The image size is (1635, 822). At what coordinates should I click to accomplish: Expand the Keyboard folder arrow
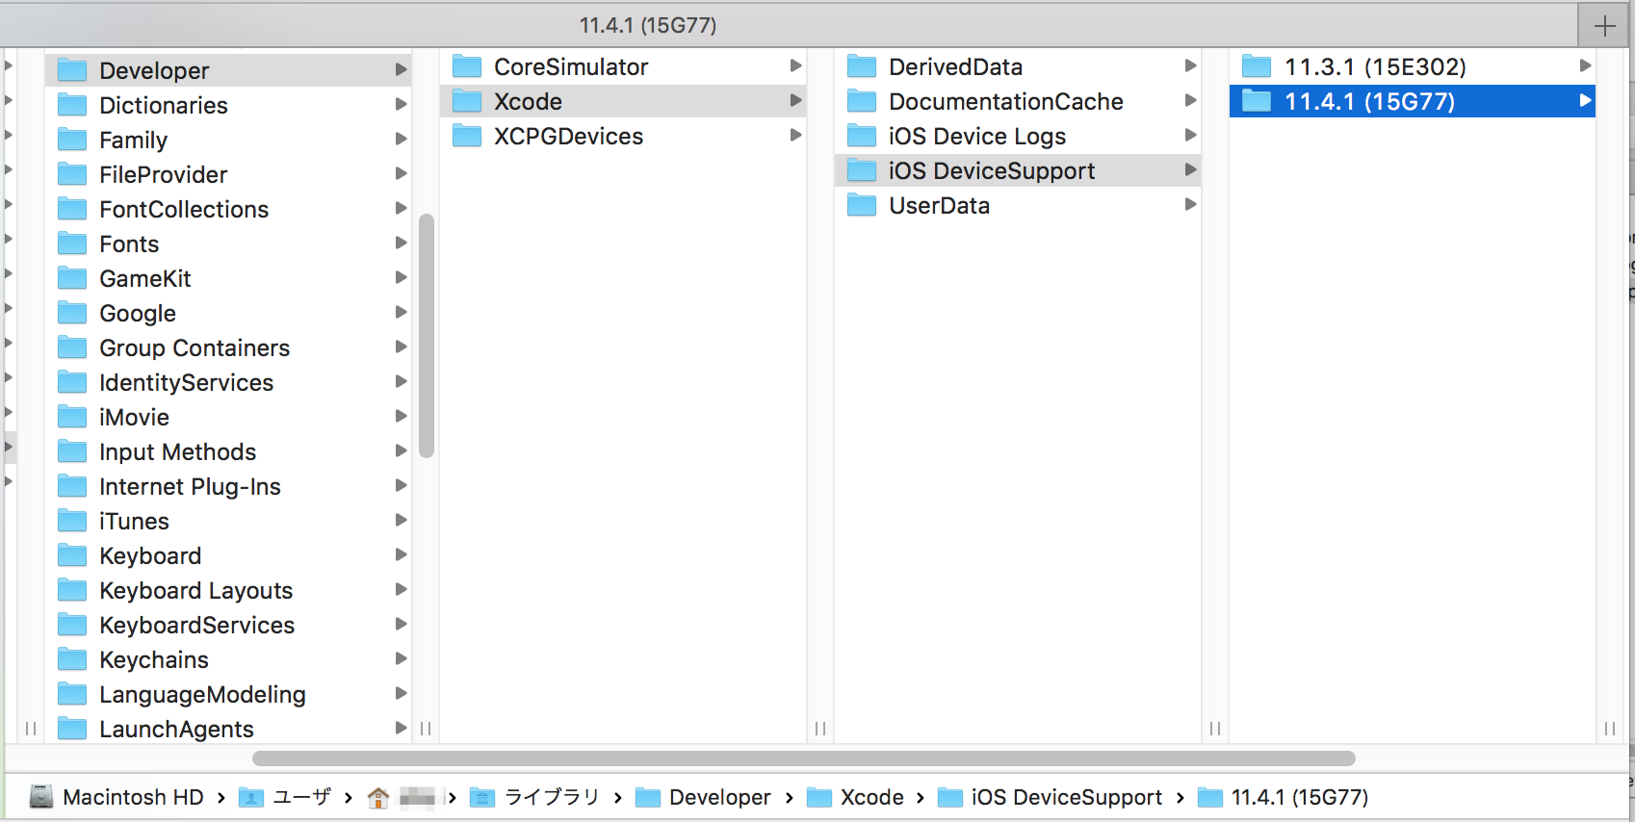coord(402,554)
